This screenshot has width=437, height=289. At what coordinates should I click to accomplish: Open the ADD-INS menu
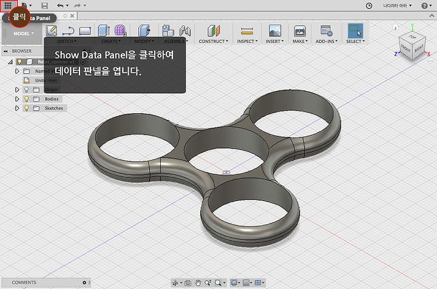(327, 41)
